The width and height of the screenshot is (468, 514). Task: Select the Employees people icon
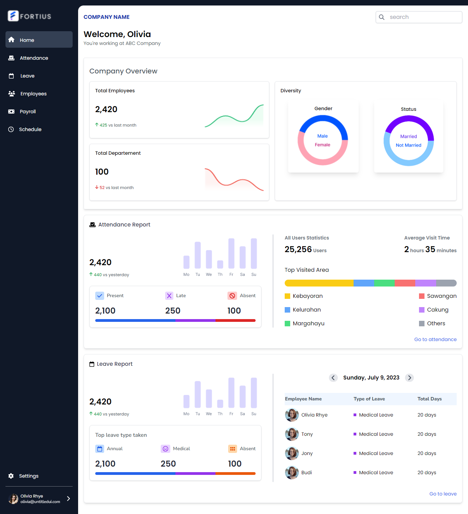click(12, 94)
